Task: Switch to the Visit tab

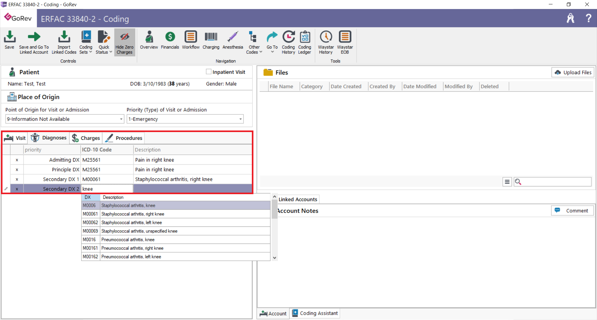Action: [15, 138]
